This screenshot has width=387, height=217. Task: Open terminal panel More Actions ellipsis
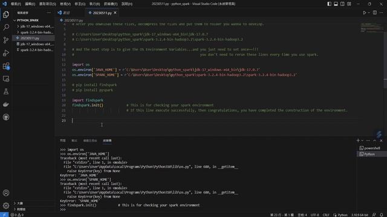[x=368, y=140]
